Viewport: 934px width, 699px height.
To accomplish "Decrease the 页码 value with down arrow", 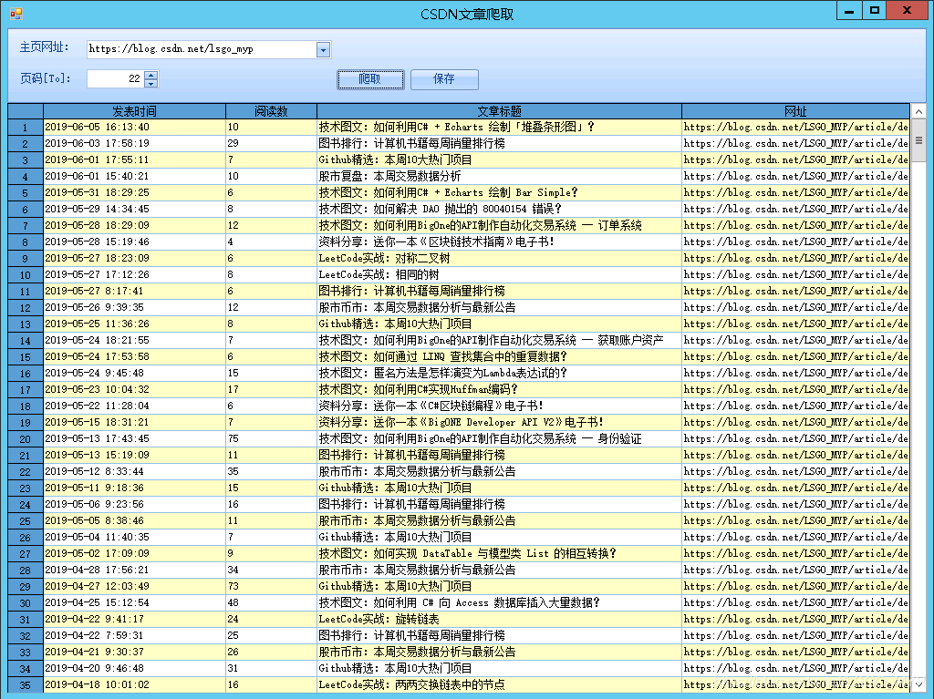I will click(x=151, y=83).
